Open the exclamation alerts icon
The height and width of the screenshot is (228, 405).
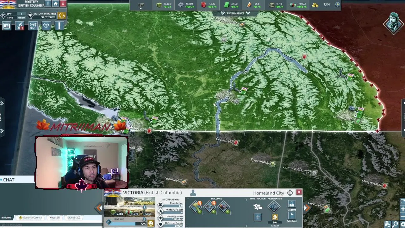tap(59, 26)
